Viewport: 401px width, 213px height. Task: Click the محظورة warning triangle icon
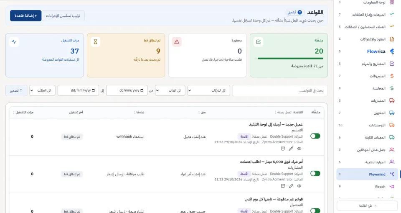pos(177,42)
